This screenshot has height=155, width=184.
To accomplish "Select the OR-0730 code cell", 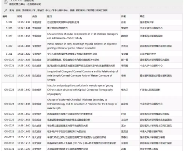I will point(9,143).
